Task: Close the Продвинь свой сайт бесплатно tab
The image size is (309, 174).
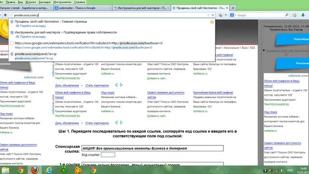Action: click(227, 8)
